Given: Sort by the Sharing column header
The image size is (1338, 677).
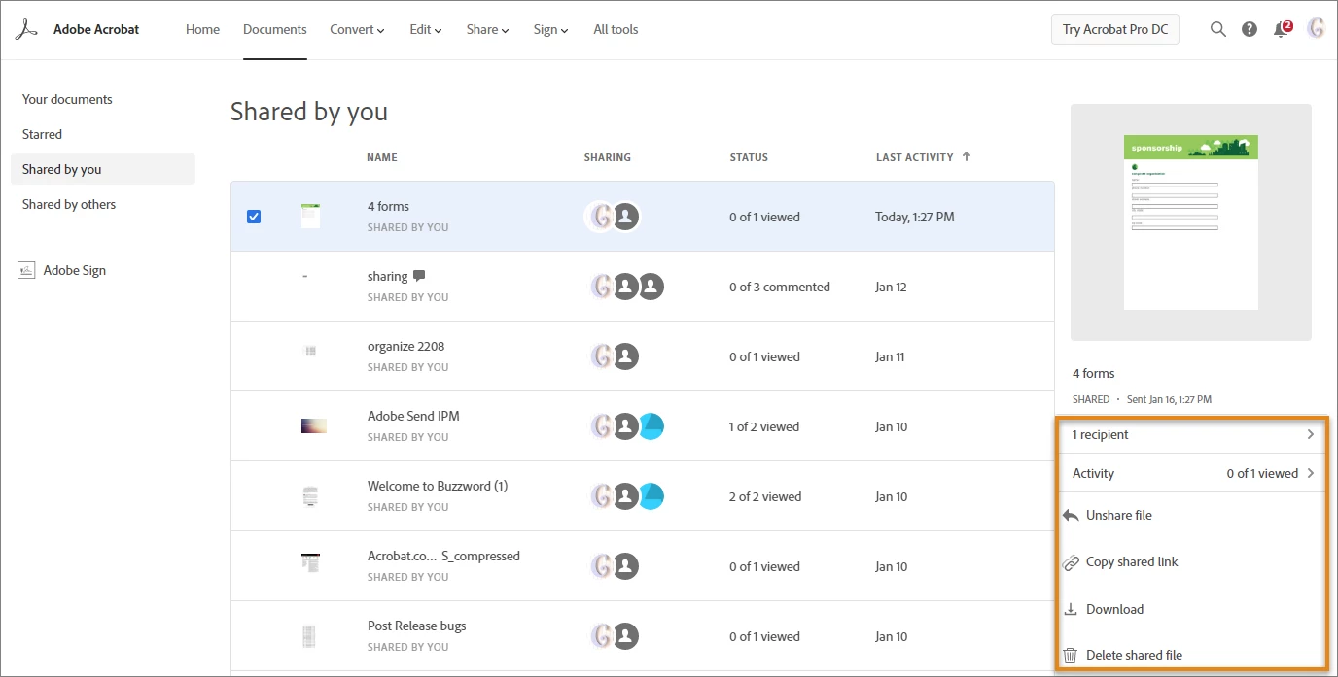Looking at the screenshot, I should (608, 157).
